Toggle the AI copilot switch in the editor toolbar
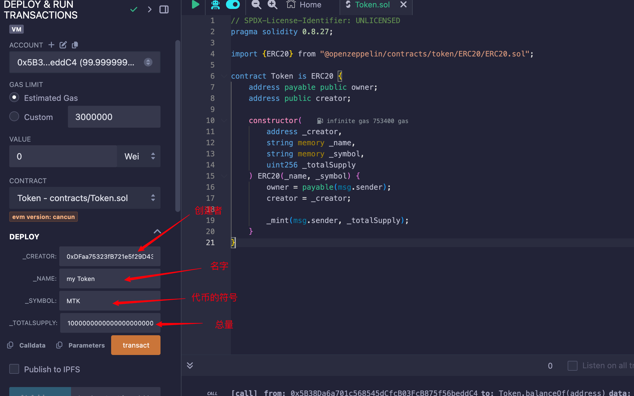The image size is (634, 396). (233, 5)
